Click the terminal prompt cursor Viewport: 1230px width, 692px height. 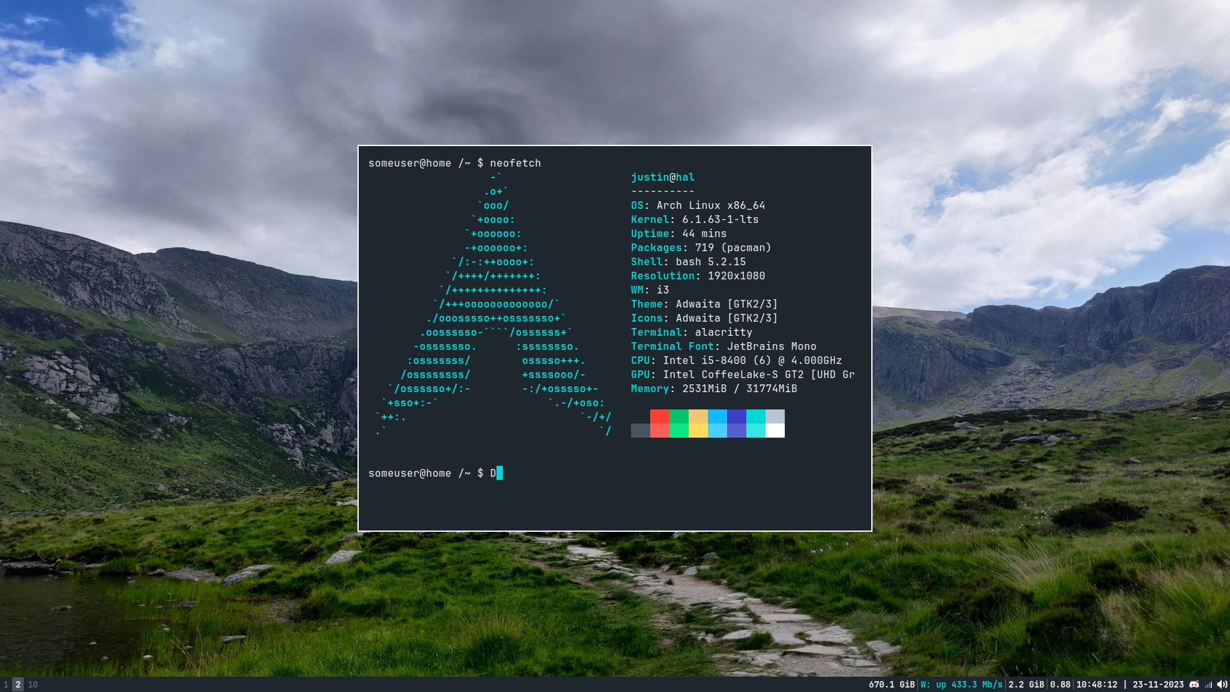tap(500, 473)
